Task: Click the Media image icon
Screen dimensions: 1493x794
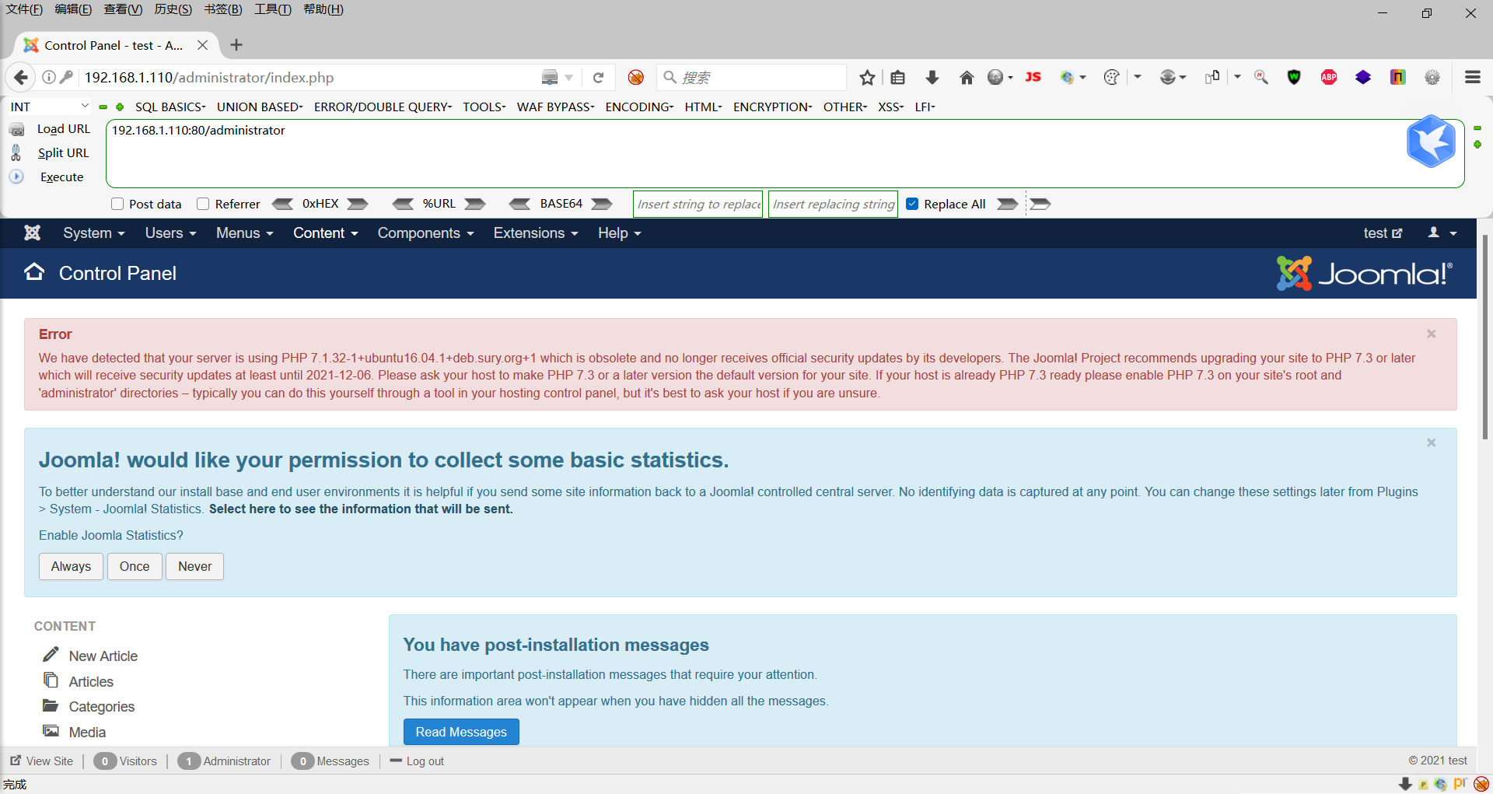Action: 51,731
